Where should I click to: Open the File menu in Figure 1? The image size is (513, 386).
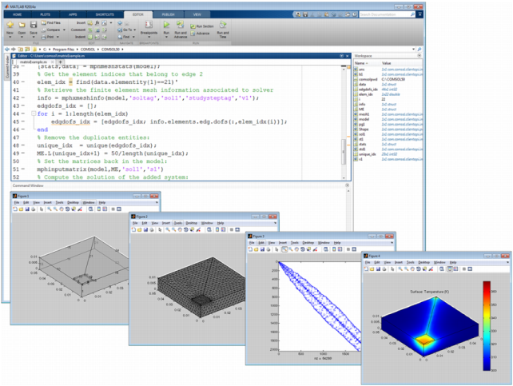click(17, 203)
